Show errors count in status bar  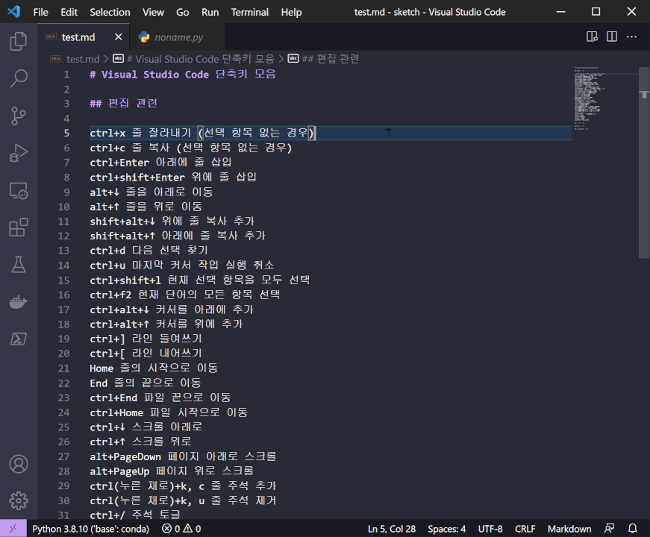(x=171, y=529)
